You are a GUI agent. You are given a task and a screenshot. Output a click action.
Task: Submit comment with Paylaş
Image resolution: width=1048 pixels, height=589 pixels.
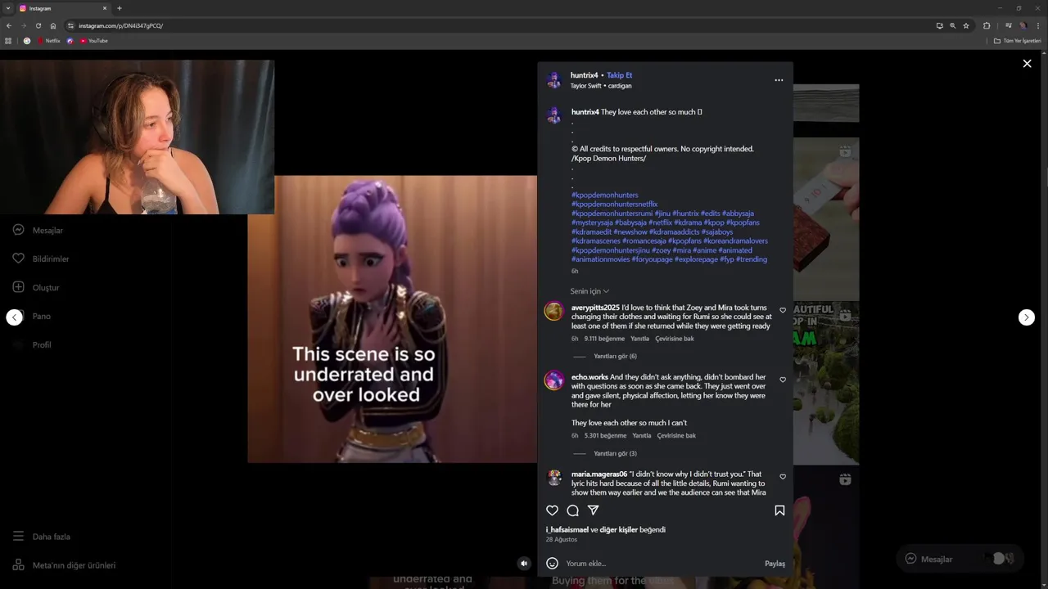[775, 564]
